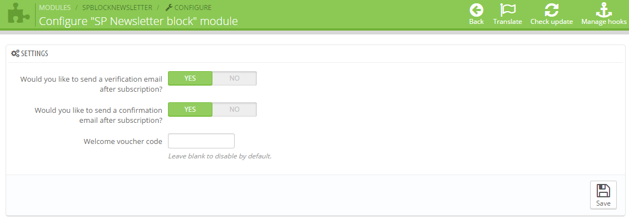The image size is (629, 219).
Task: Open the Translate flag icon
Action: coord(507,10)
